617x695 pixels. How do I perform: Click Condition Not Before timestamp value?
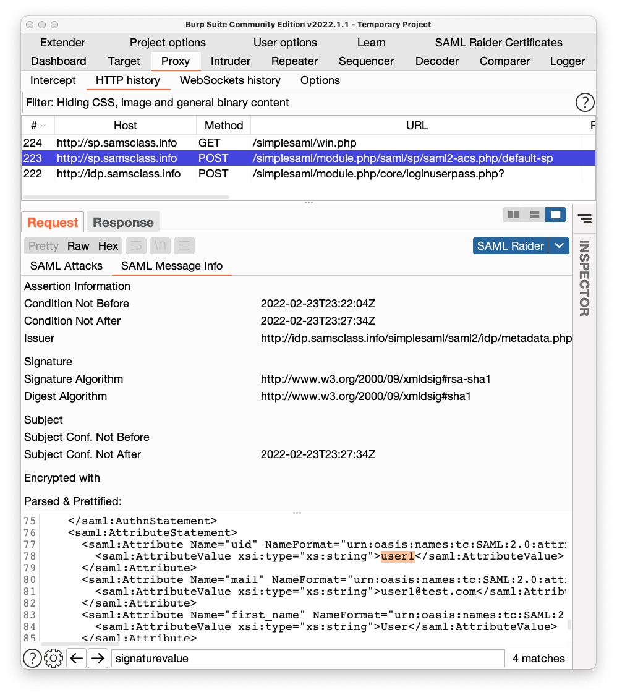point(318,304)
